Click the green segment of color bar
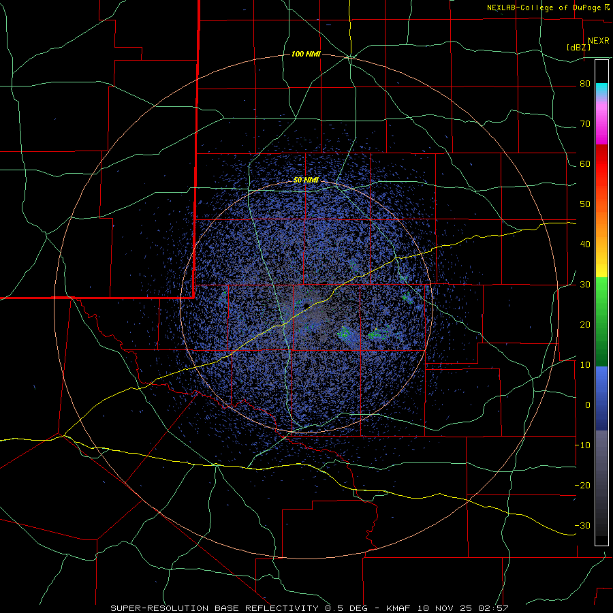 [601, 321]
